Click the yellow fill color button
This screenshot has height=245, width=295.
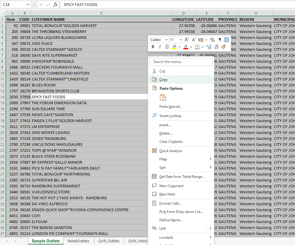pos(175,47)
